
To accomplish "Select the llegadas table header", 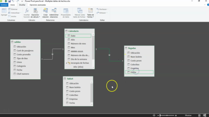I will pos(139,48).
